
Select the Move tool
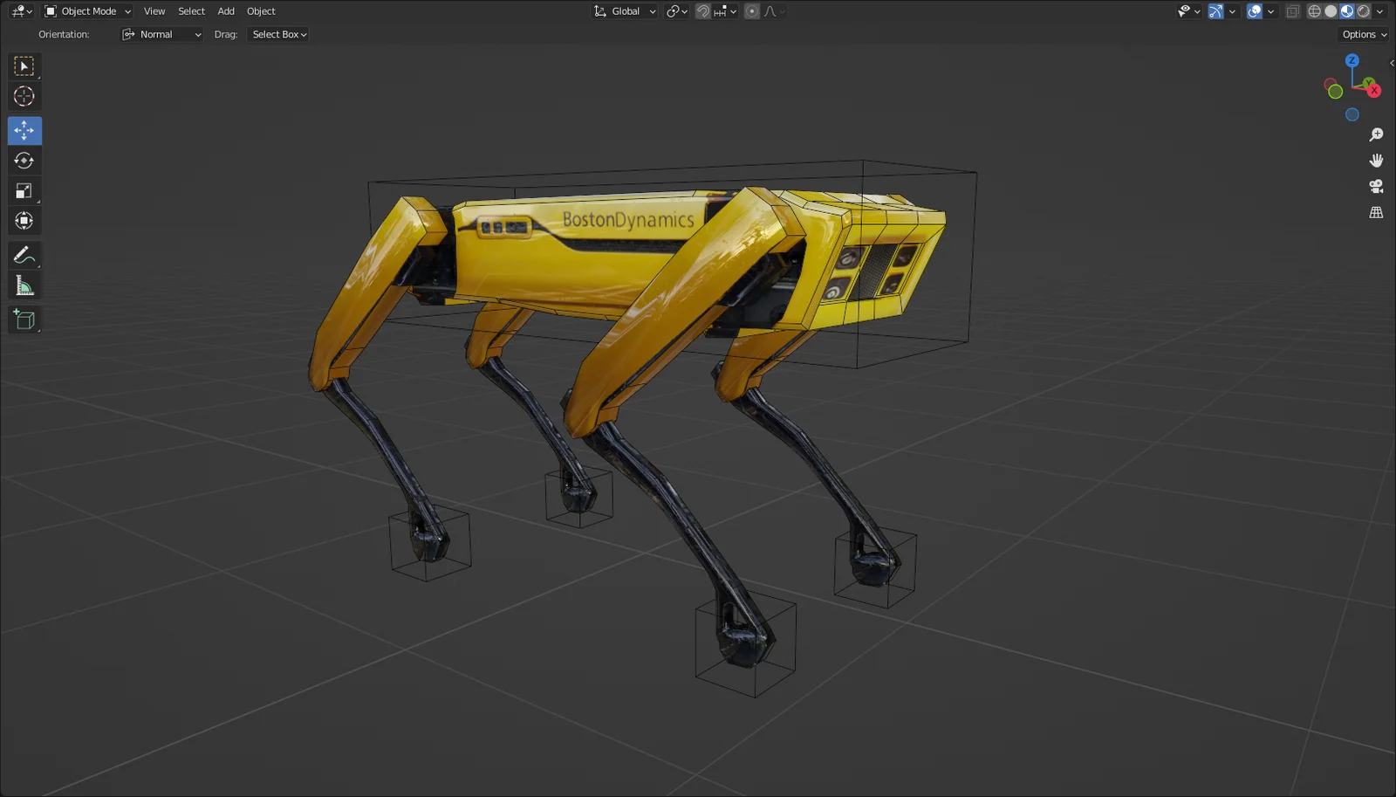(24, 130)
